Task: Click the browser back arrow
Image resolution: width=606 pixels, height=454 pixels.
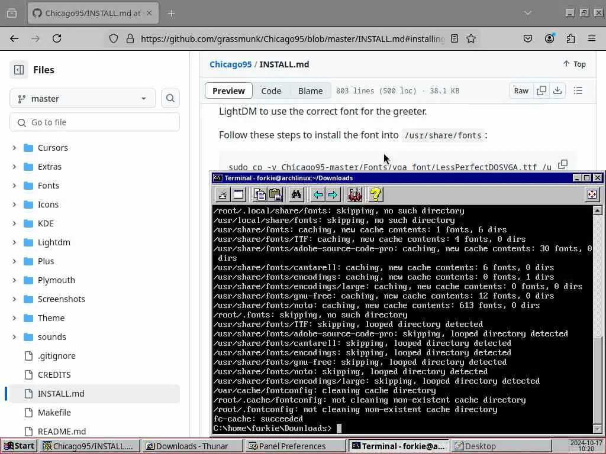Action: pyautogui.click(x=14, y=38)
